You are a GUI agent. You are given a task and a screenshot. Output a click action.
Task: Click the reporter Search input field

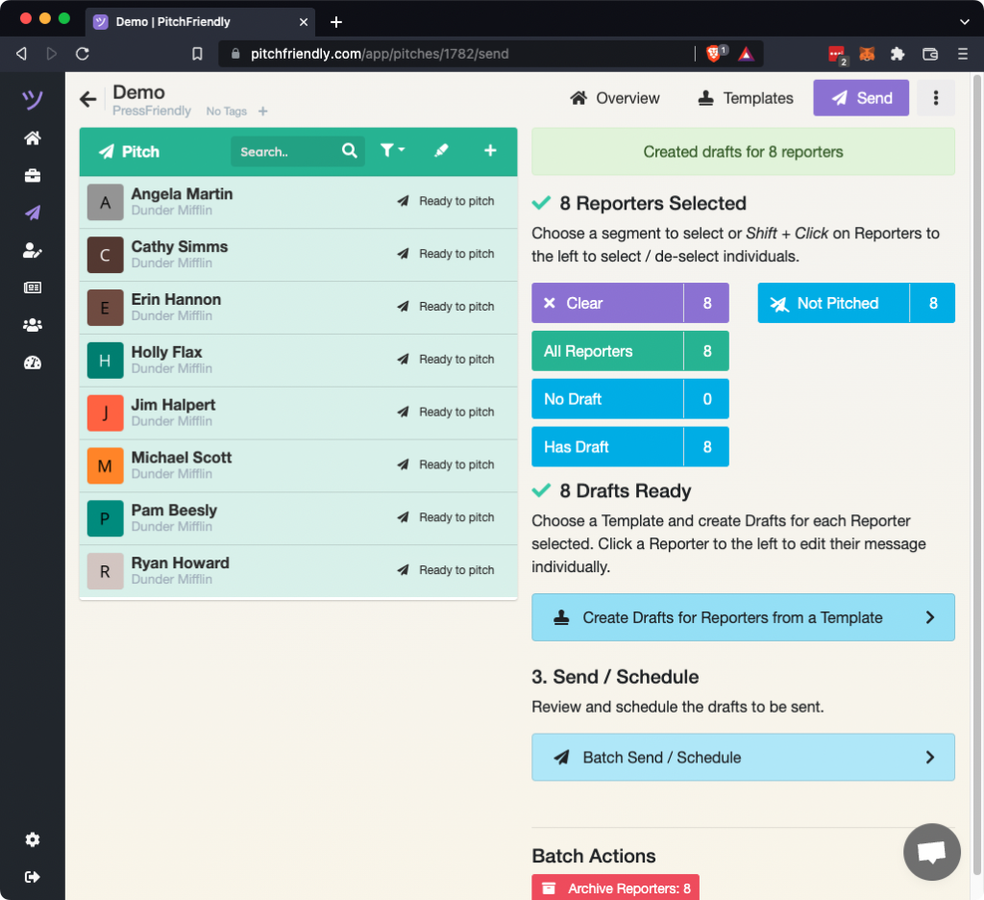tap(286, 152)
